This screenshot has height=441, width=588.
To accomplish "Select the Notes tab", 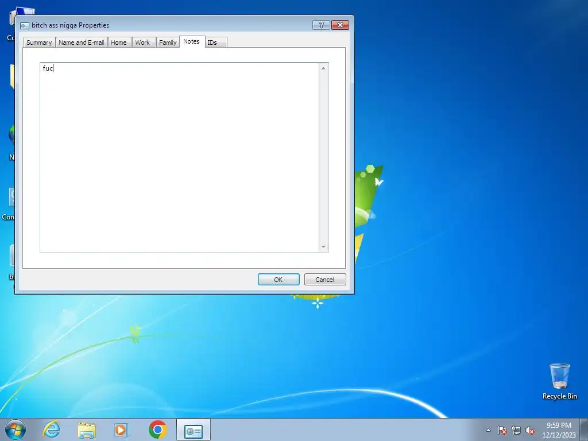I will [x=192, y=41].
